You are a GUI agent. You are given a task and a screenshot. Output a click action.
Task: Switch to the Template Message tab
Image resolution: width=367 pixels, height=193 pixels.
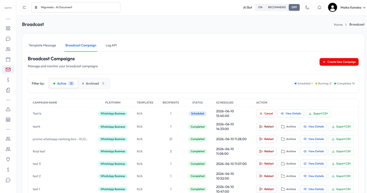pyautogui.click(x=42, y=45)
